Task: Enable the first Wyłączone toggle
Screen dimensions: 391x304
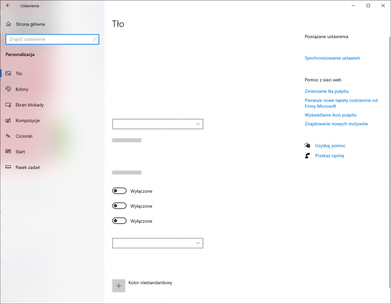Action: tap(119, 191)
